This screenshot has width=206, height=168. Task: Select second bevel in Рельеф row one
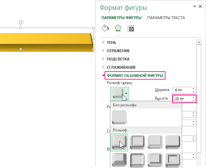(137, 143)
